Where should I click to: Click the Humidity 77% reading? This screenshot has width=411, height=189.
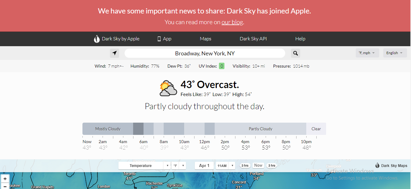click(x=145, y=66)
